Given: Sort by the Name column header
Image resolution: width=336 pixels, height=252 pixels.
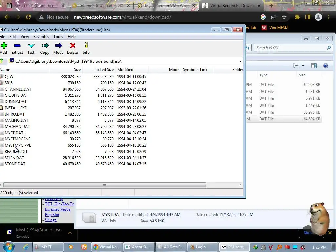Looking at the screenshot, I should [25, 70].
